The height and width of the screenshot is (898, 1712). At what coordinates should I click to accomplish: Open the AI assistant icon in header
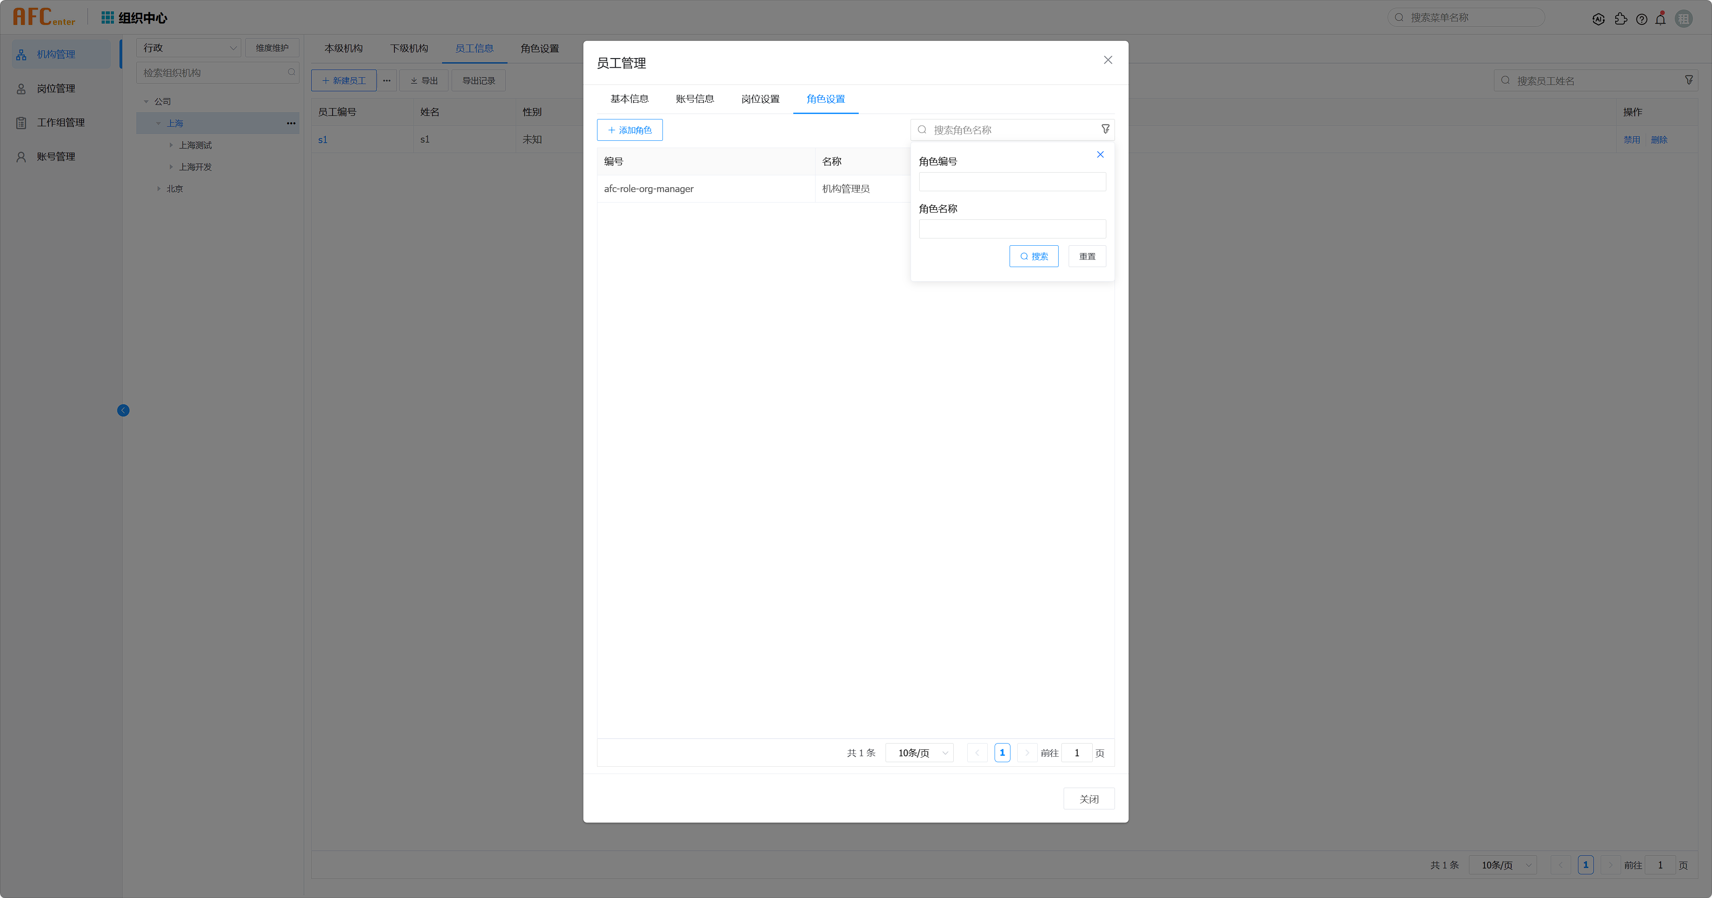tap(1598, 19)
